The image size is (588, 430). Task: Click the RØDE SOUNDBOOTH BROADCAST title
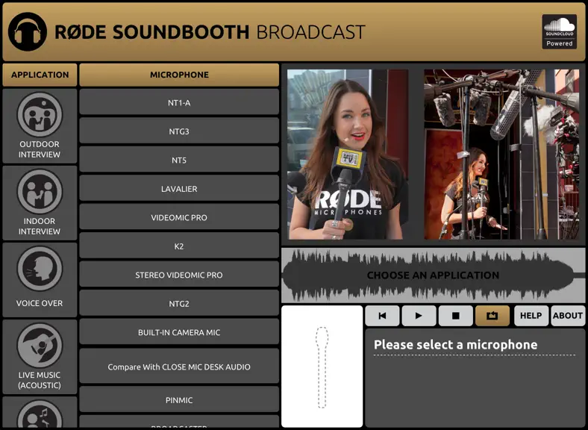[x=210, y=32]
